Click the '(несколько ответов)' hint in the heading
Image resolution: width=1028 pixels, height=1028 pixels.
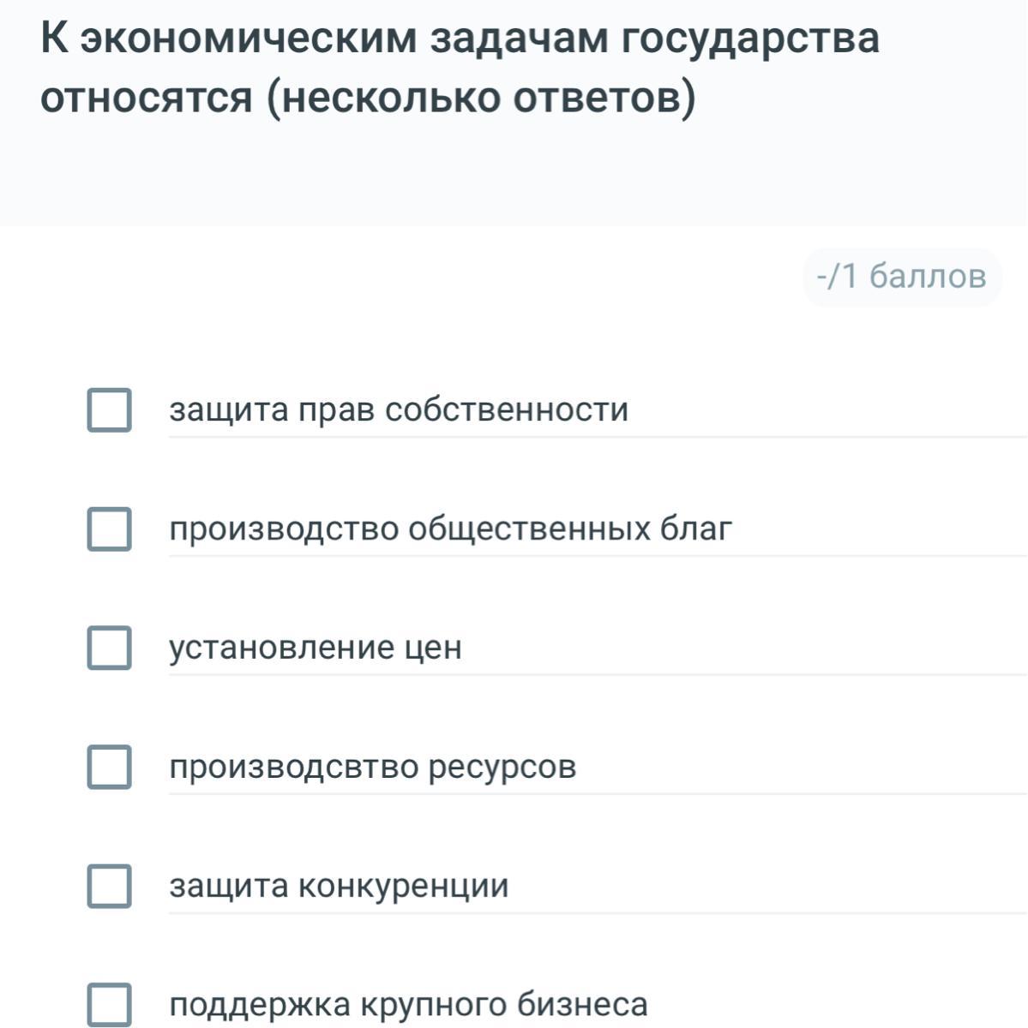[481, 99]
